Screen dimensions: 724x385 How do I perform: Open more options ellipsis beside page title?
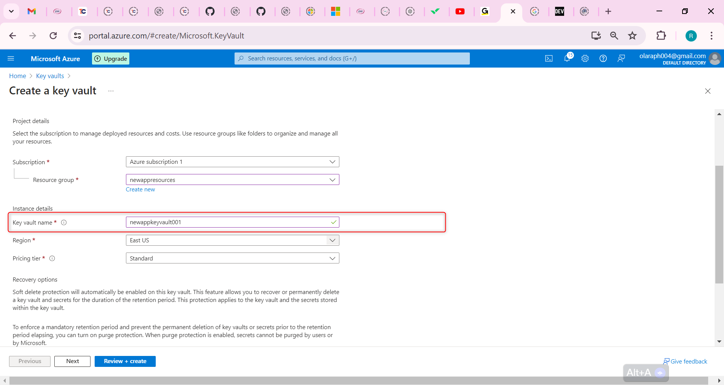(x=111, y=91)
